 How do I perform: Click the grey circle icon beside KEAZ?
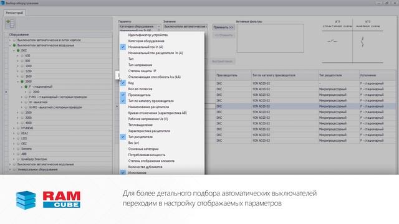[x=18, y=133]
